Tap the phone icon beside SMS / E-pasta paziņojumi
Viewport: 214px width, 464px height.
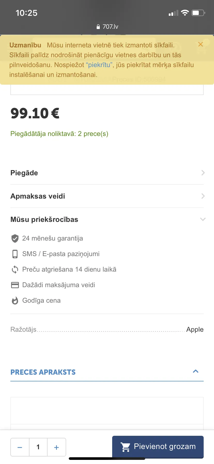point(15,254)
